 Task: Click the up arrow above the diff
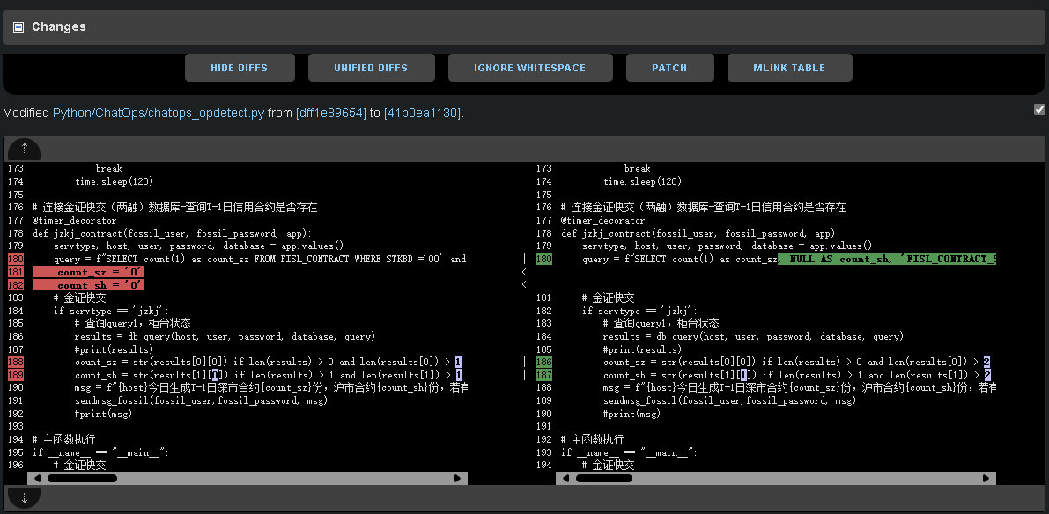24,149
